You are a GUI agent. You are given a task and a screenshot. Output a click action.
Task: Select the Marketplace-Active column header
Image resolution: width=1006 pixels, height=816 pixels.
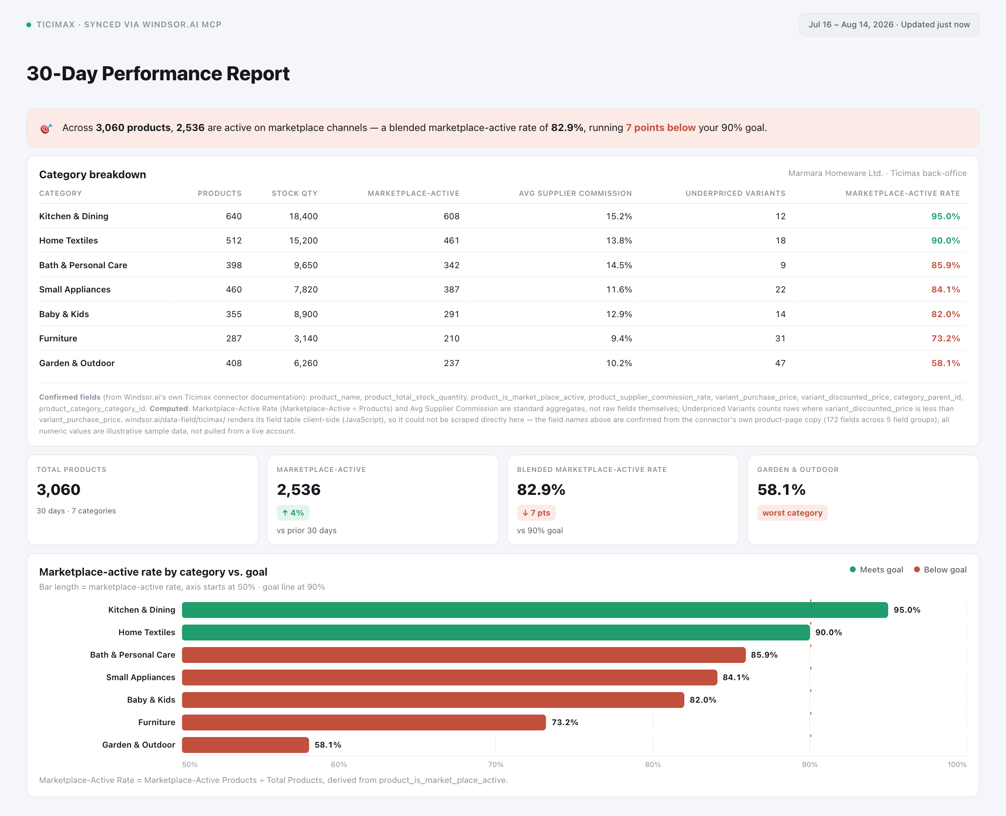point(414,193)
